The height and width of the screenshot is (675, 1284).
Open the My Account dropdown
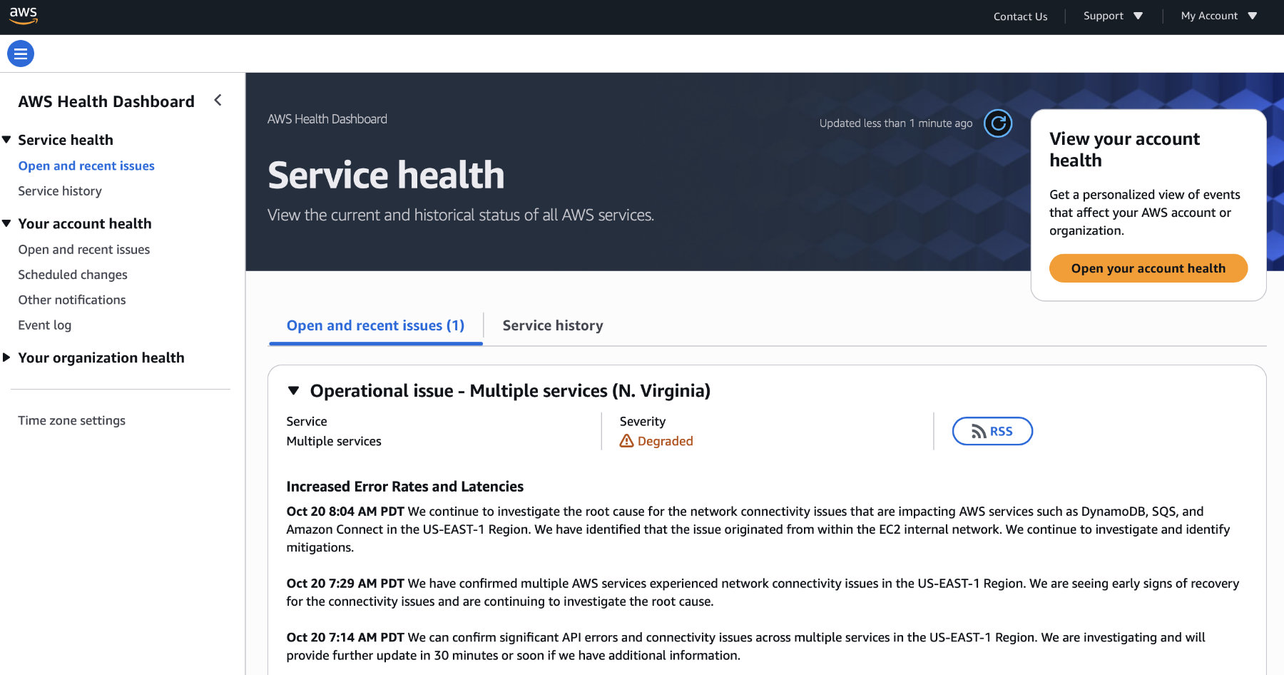(1218, 16)
